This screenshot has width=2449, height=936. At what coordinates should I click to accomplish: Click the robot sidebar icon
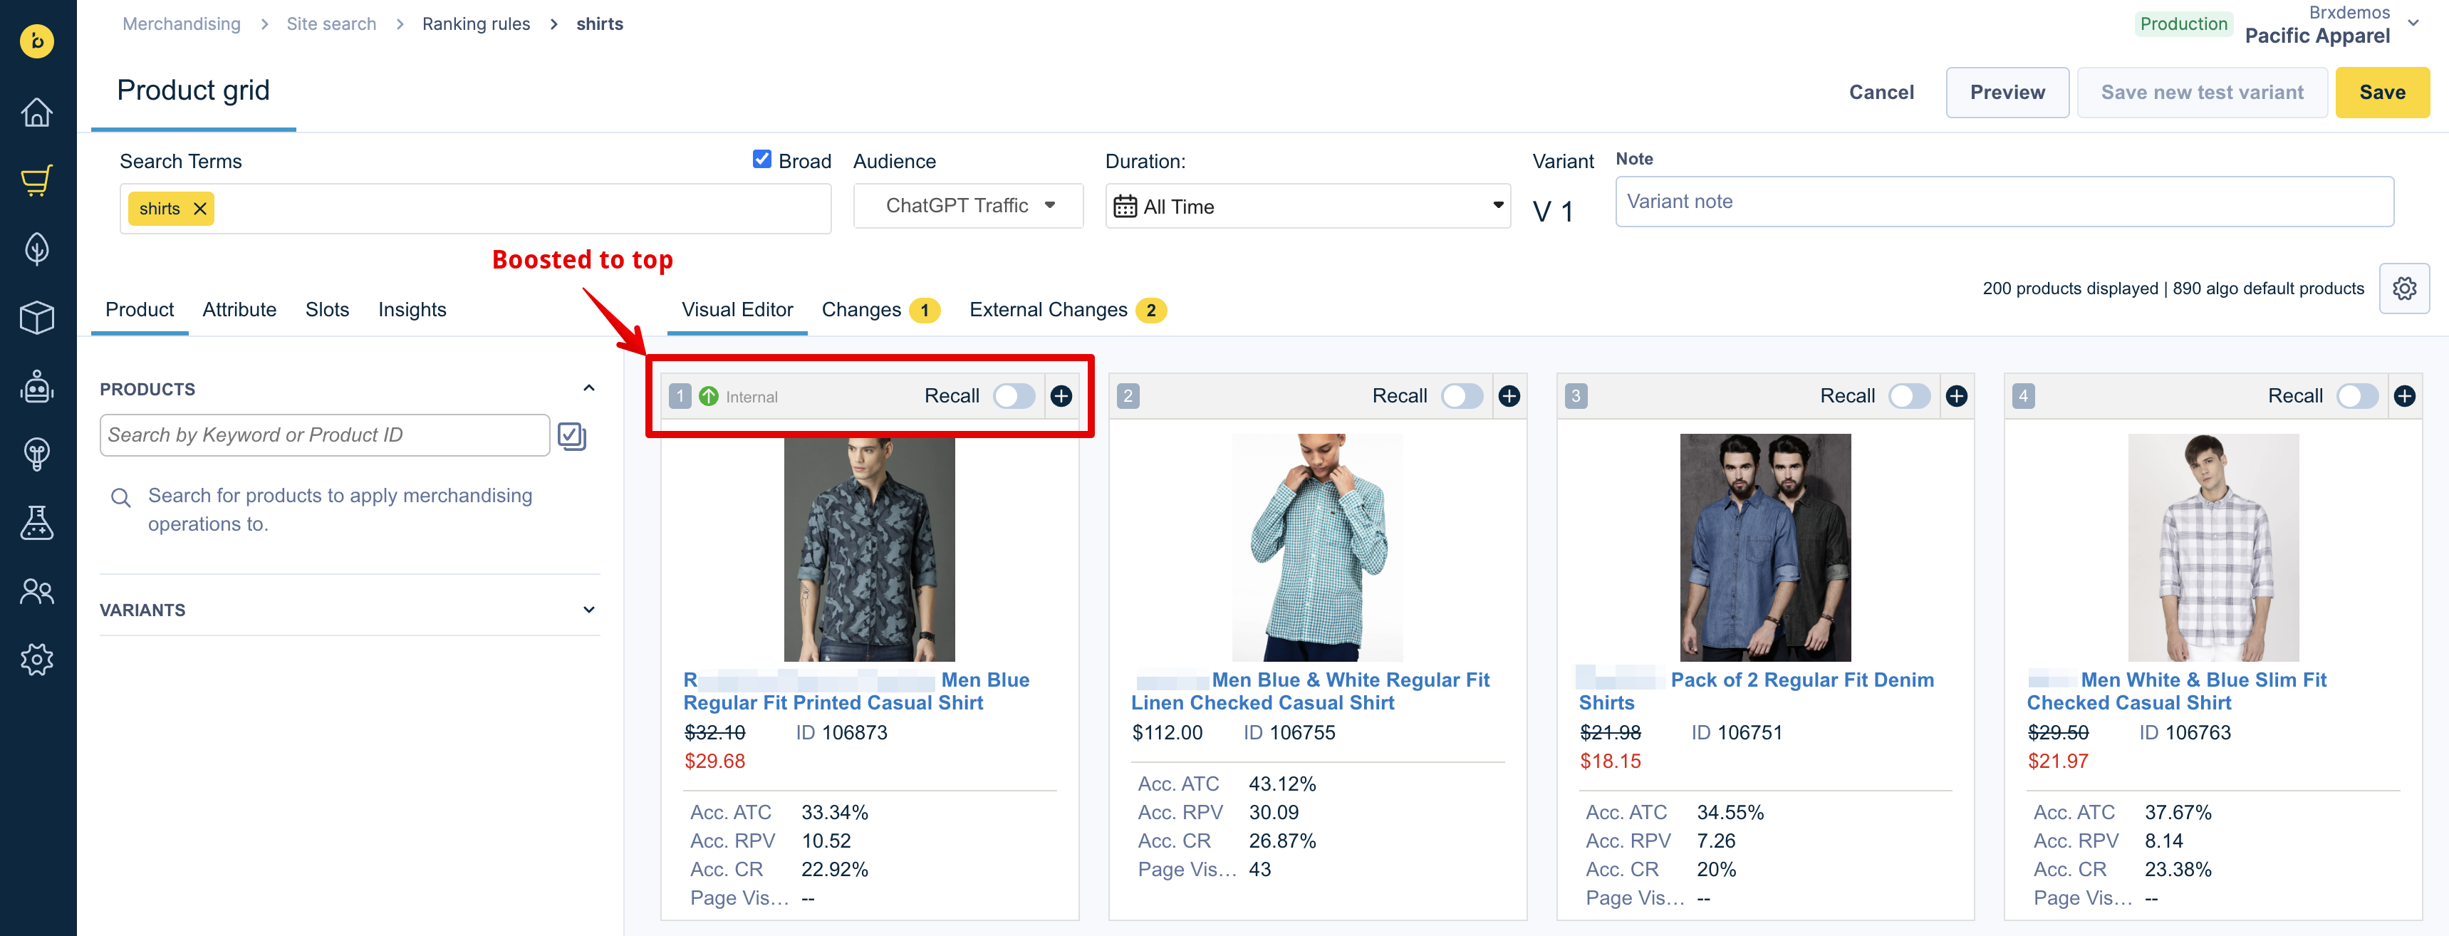pyautogui.click(x=37, y=386)
